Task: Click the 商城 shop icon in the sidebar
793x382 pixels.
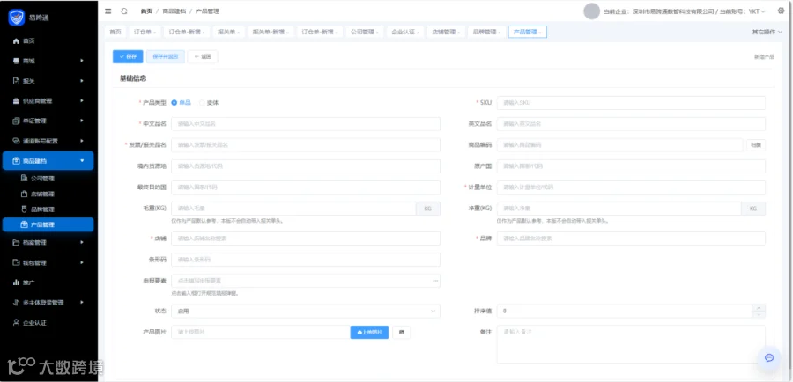Action: [16, 61]
